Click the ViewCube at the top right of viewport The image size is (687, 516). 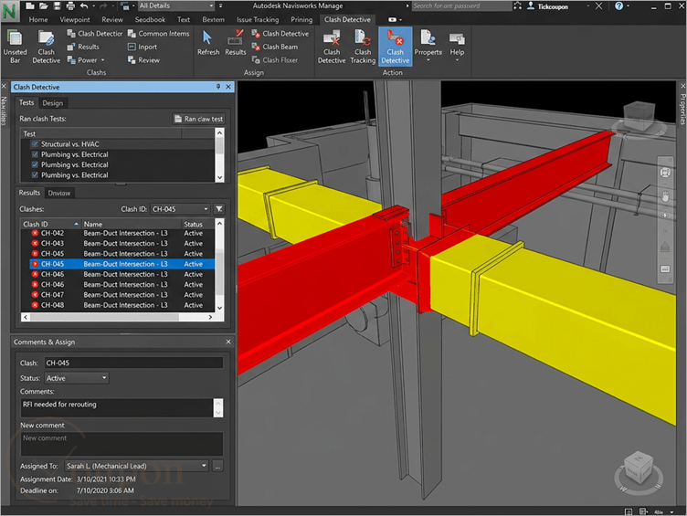(639, 118)
